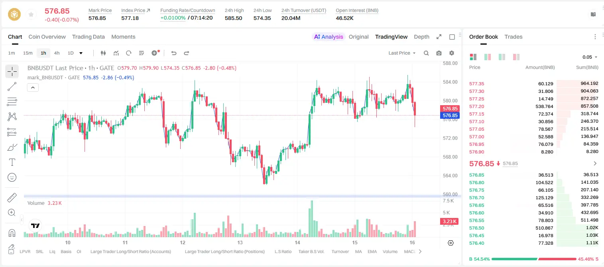Select the trend line drawing tool

coord(12,86)
